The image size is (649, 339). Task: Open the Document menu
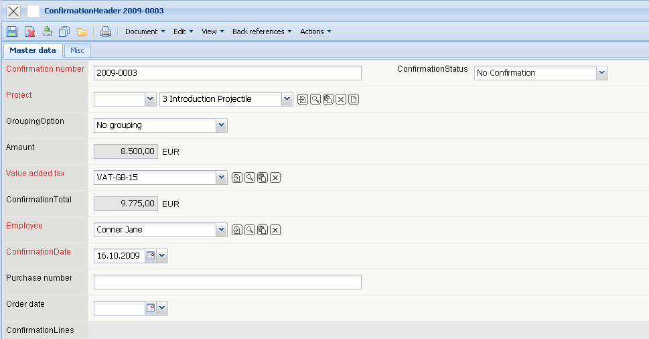click(x=145, y=31)
